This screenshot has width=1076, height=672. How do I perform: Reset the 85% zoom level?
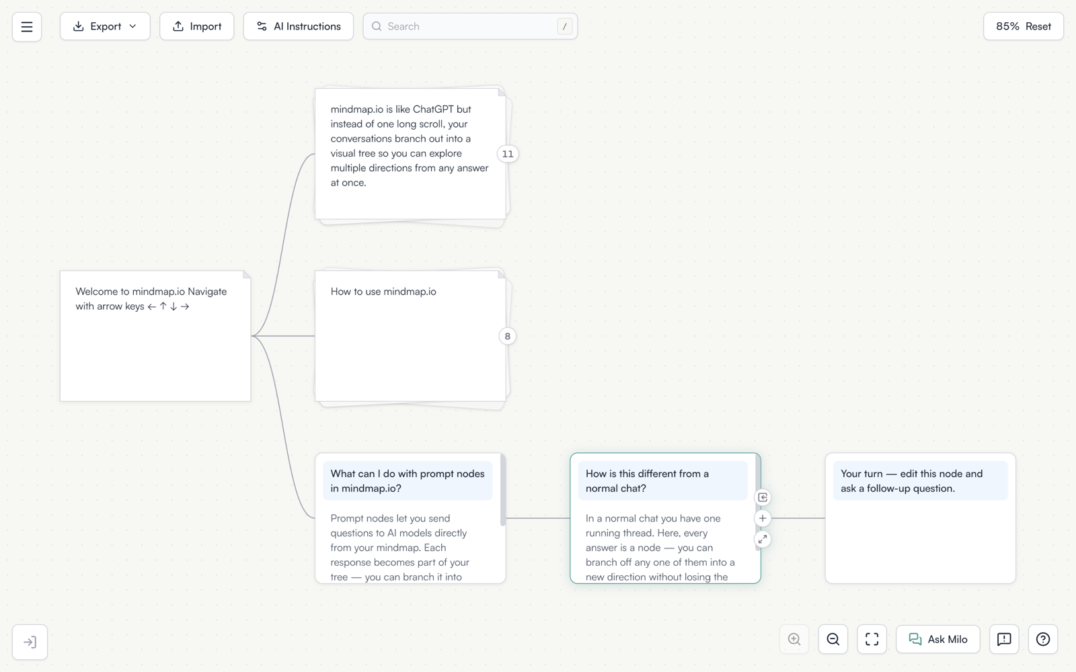point(1024,26)
